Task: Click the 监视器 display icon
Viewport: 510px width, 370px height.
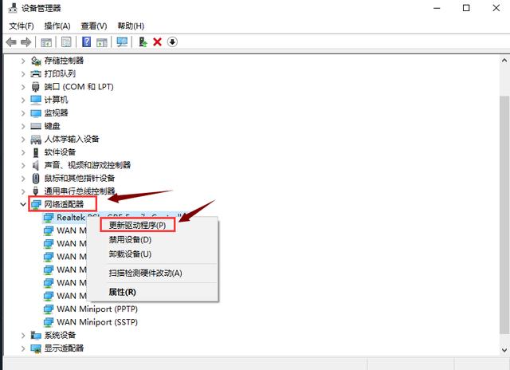Action: [36, 113]
